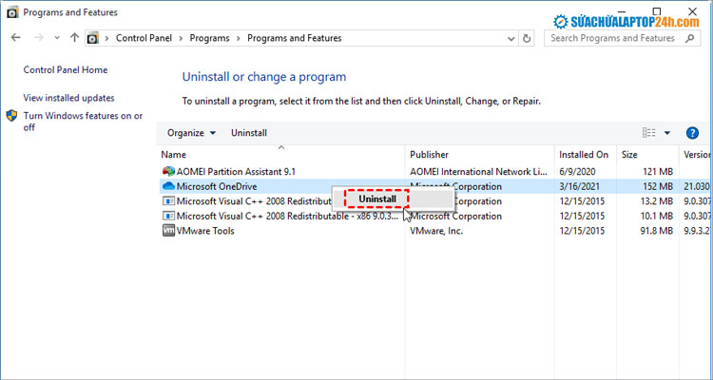Viewport: 713px width, 380px height.
Task: Click the search magnifier icon
Action: 691,38
